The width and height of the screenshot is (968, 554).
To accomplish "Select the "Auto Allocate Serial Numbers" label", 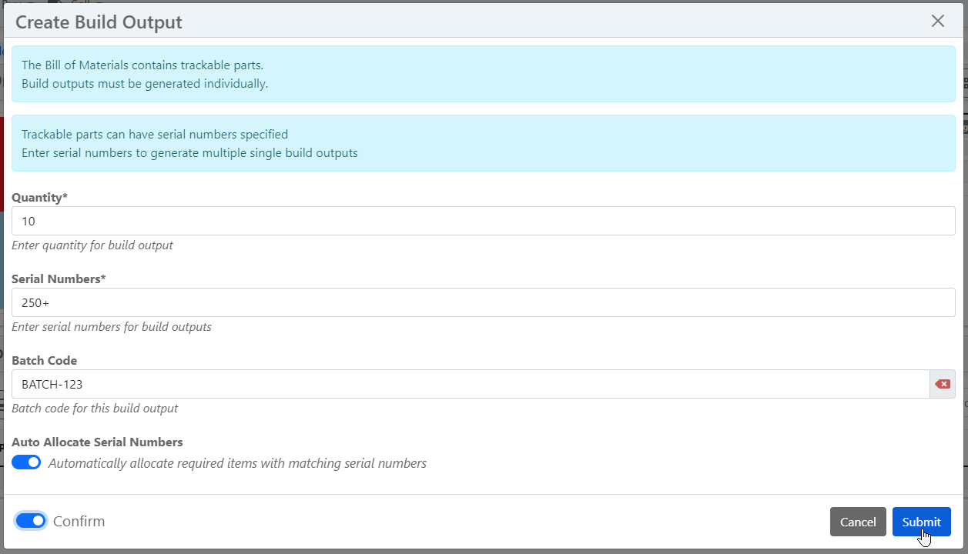I will pos(97,442).
